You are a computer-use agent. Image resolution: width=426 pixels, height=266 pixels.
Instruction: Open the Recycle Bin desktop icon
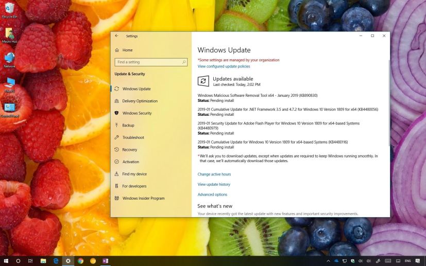pos(9,10)
